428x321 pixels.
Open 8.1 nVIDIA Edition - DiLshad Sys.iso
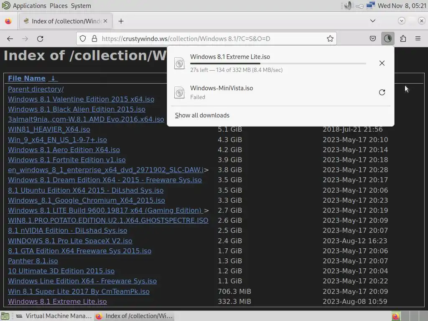(67, 231)
